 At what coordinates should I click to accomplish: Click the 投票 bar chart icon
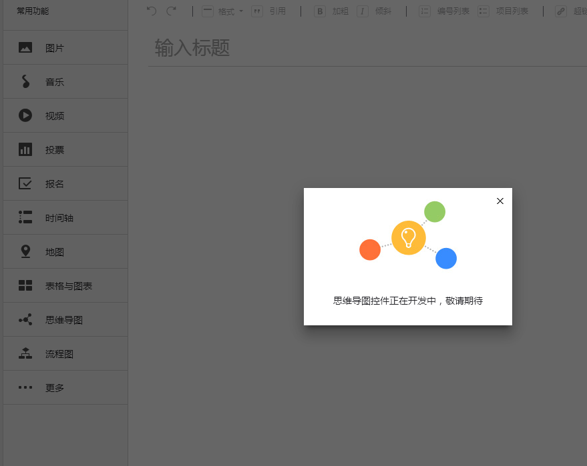click(25, 149)
